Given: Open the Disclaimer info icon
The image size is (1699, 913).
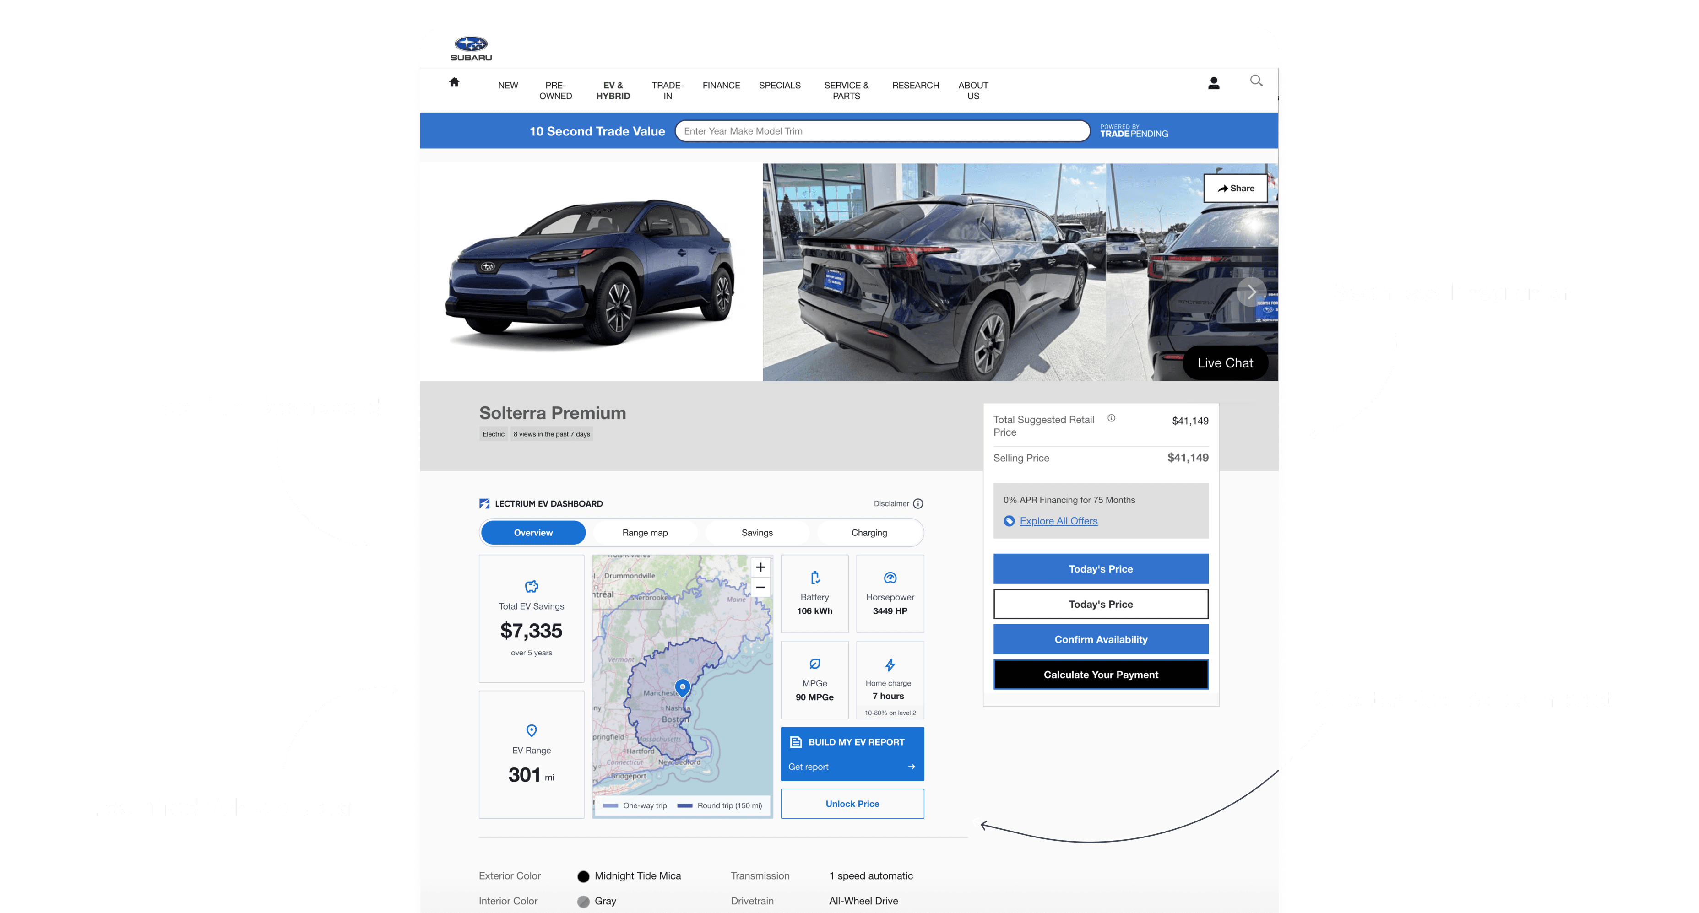Looking at the screenshot, I should point(917,503).
